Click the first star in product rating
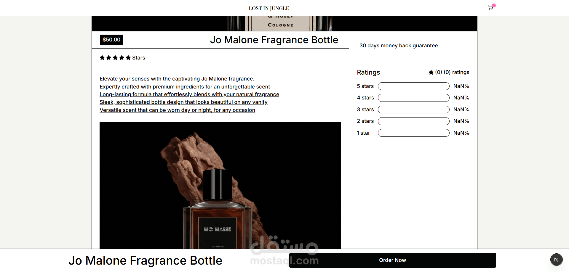Viewport: 569px width, 272px height. (102, 58)
